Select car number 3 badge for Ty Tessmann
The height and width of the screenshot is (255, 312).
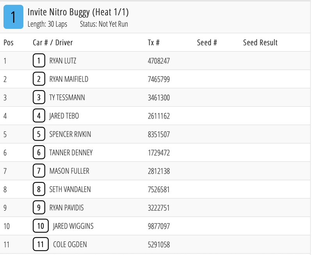39,98
